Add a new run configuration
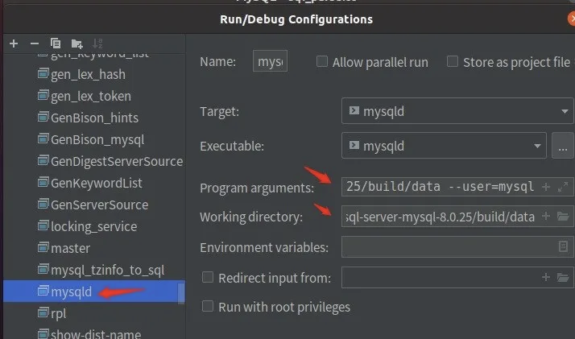Image resolution: width=575 pixels, height=339 pixels. [x=14, y=43]
